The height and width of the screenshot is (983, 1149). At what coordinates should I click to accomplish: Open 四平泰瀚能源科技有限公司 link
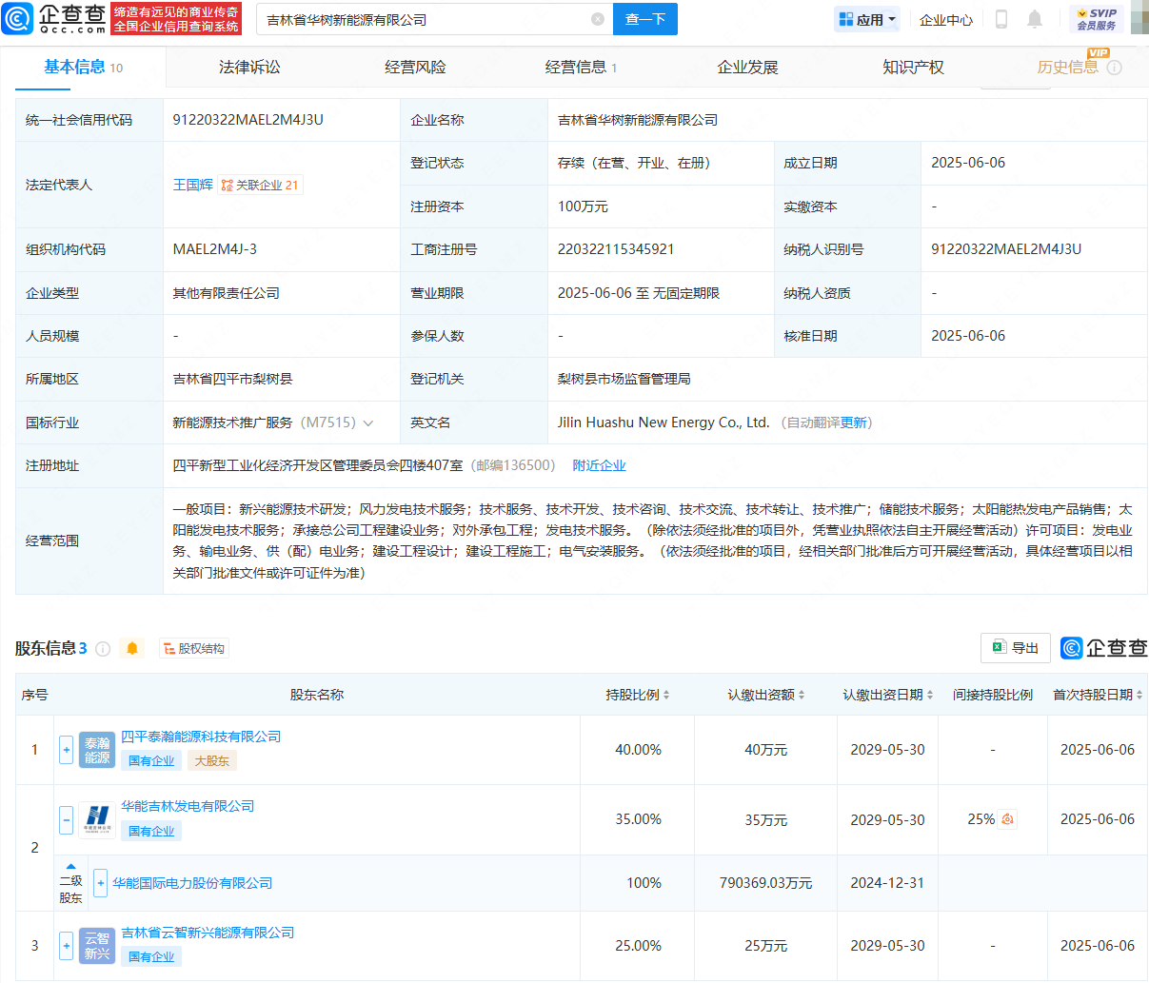[201, 737]
